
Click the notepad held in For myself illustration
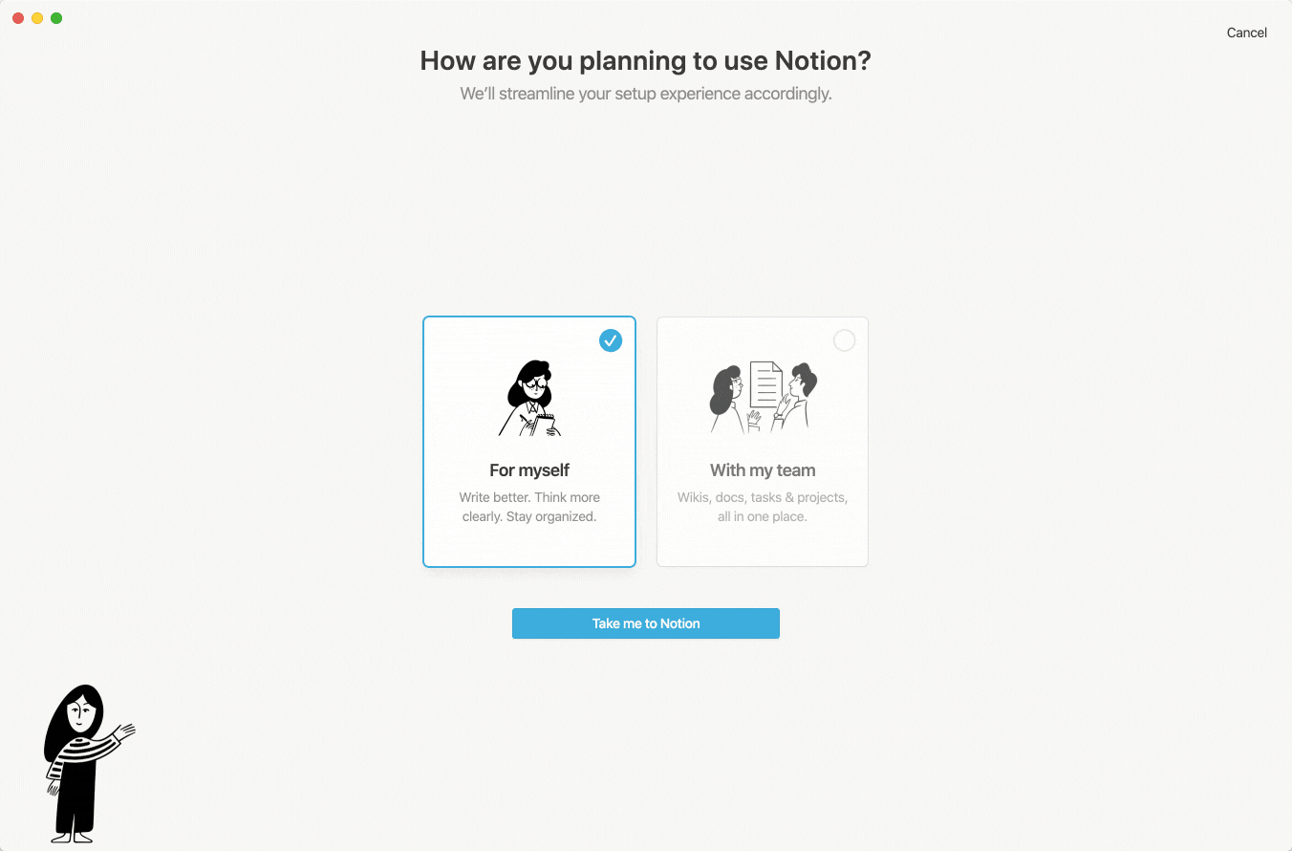click(x=548, y=422)
